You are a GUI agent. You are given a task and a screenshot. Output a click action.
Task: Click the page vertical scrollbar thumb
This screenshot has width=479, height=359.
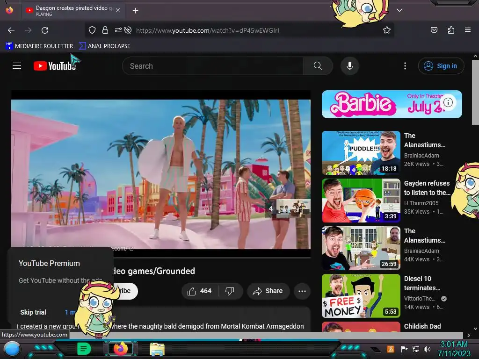click(x=475, y=92)
